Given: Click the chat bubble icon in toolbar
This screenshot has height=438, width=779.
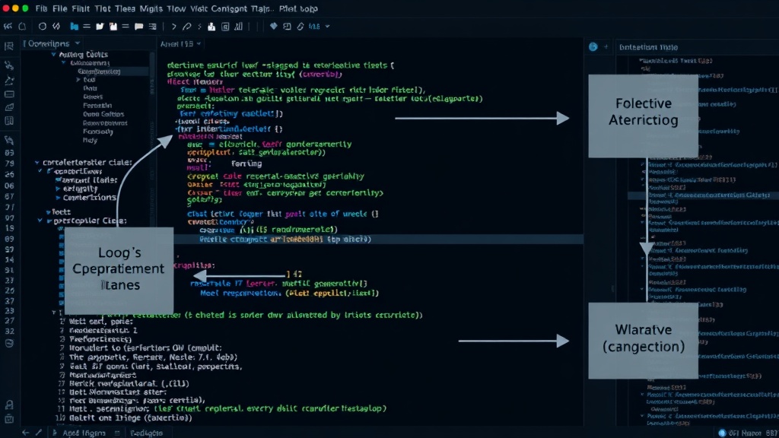Looking at the screenshot, I should tap(139, 27).
